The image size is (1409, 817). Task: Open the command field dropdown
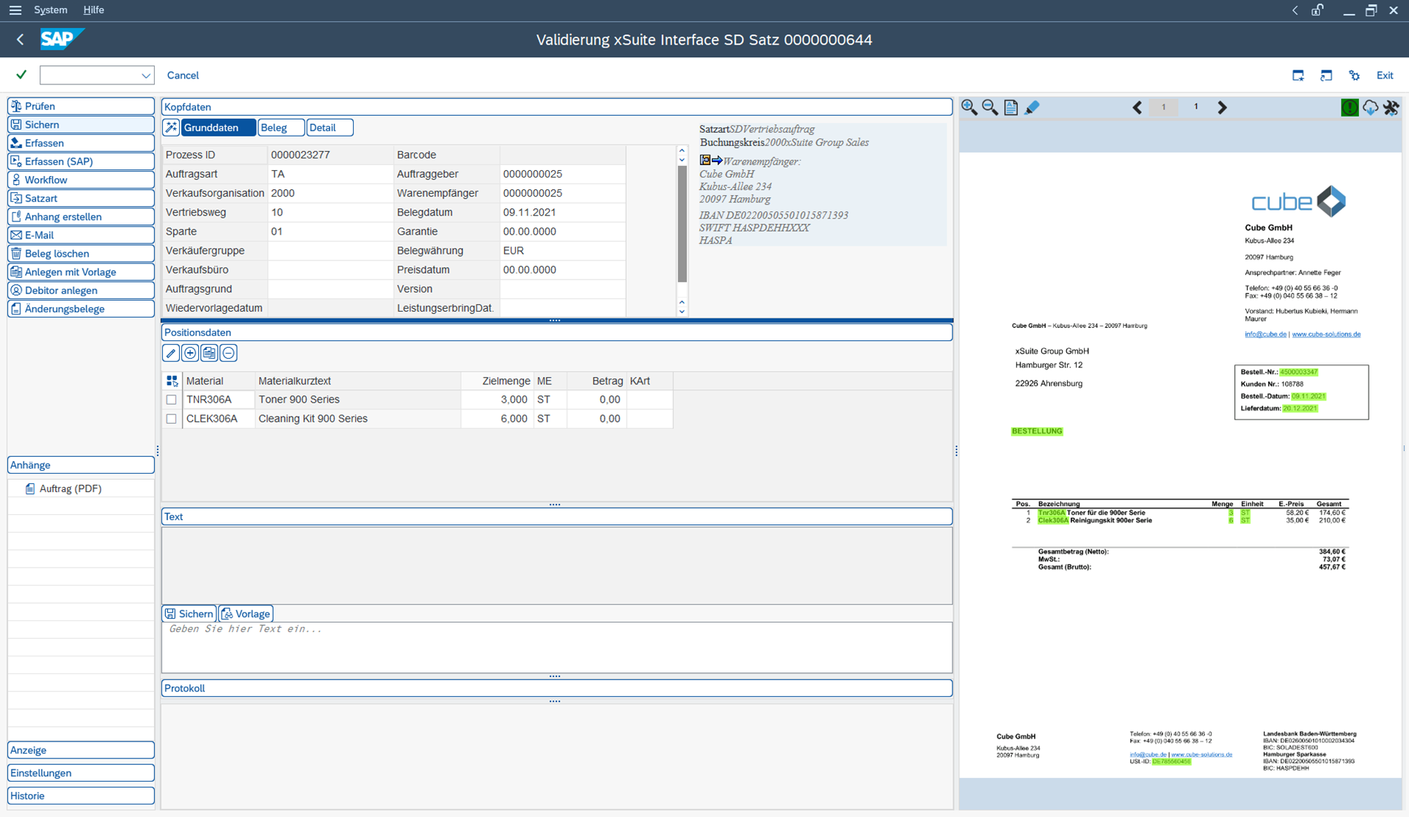click(145, 76)
